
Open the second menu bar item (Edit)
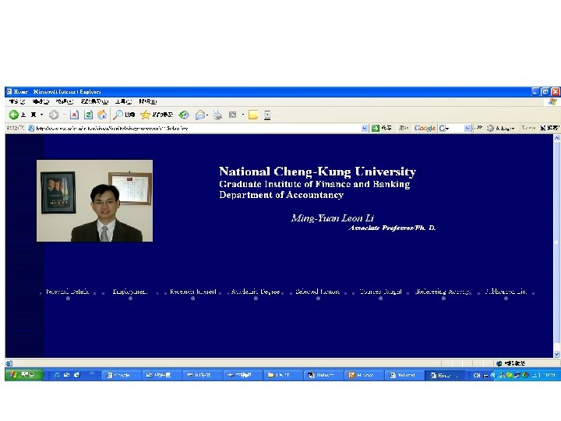coord(41,101)
